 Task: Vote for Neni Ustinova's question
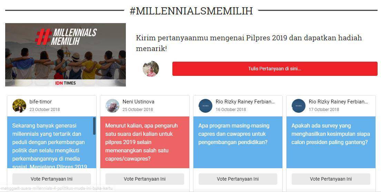(x=144, y=179)
